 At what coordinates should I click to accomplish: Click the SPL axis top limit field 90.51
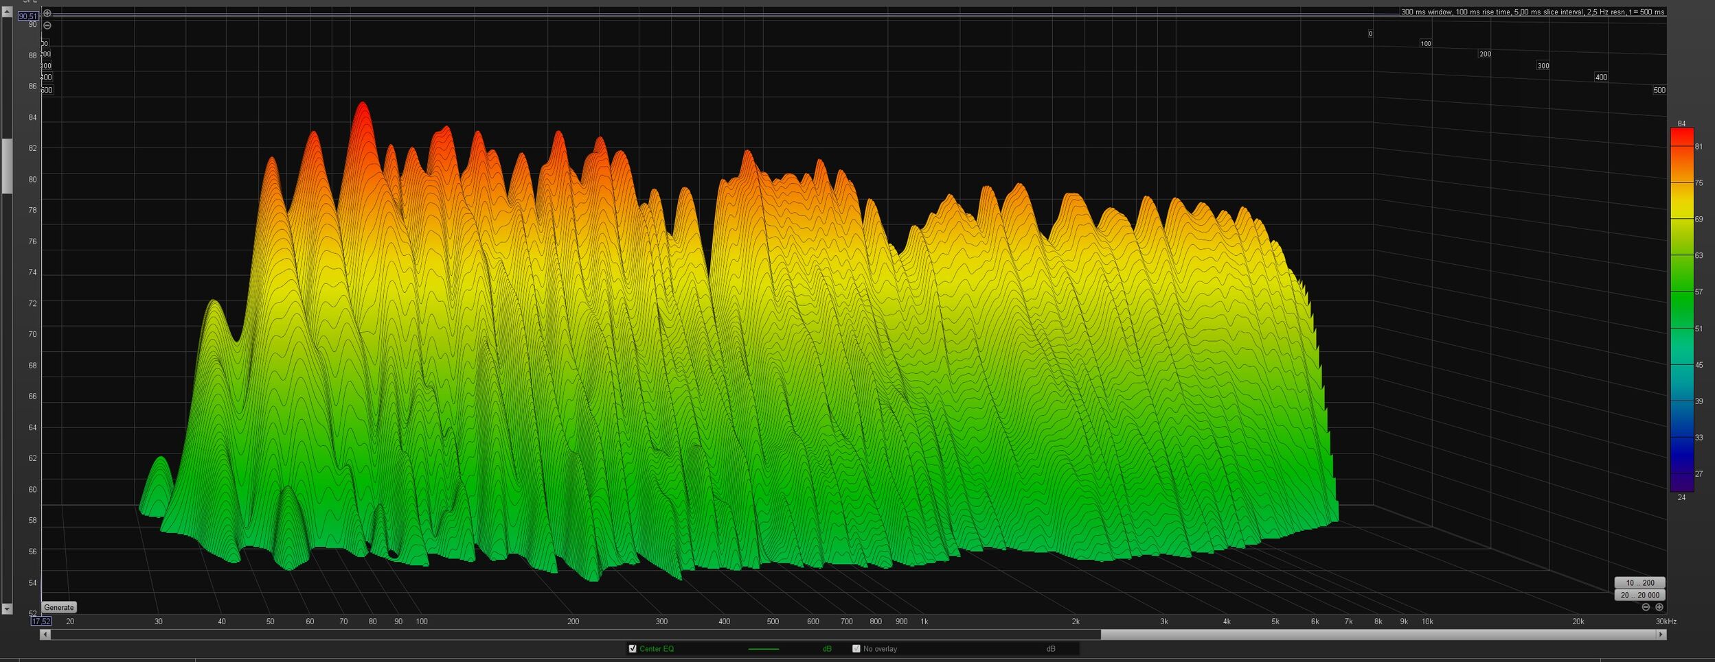point(28,16)
